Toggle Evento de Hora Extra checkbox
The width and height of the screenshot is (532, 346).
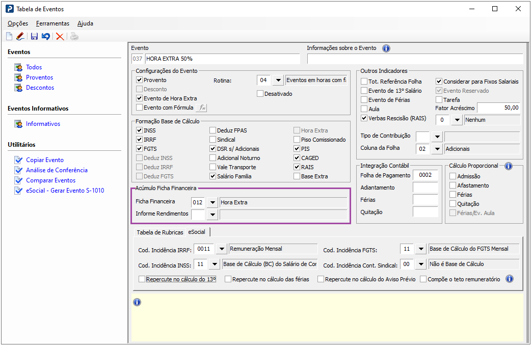tap(139, 98)
